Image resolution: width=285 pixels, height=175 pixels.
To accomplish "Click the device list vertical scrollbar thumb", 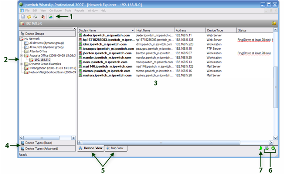I will [x=276, y=87].
